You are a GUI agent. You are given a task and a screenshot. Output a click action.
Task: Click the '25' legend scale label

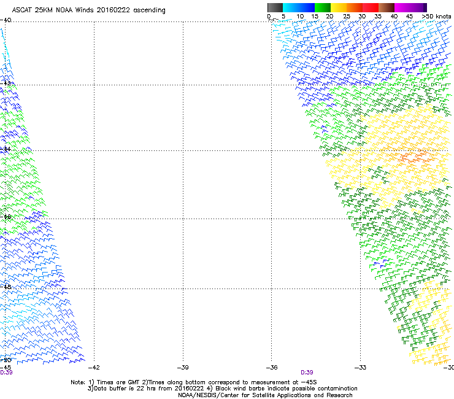347,16
